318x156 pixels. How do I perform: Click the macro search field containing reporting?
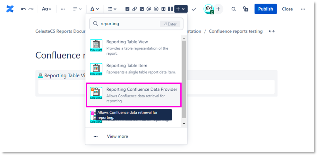tap(136, 24)
